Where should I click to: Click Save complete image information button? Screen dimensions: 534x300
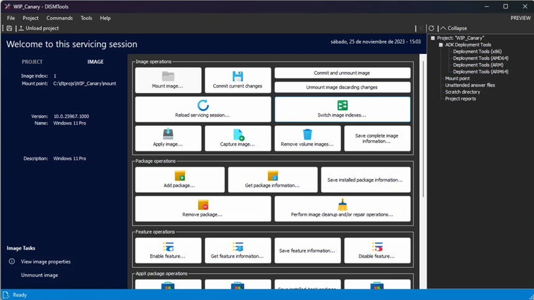pos(377,138)
